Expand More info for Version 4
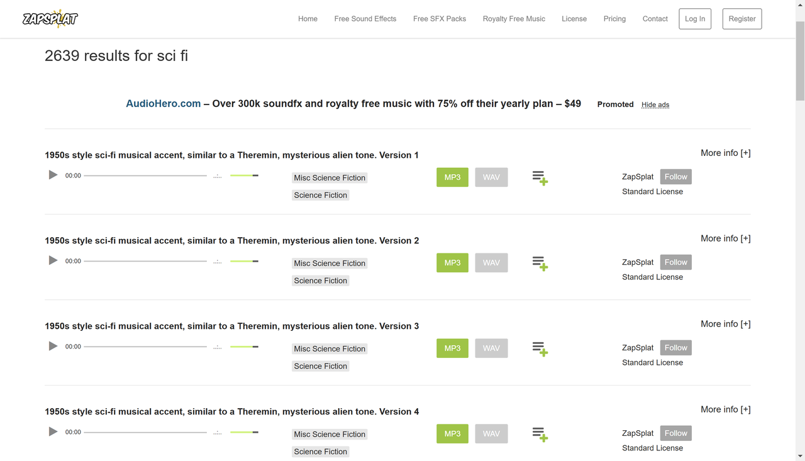 coord(725,409)
